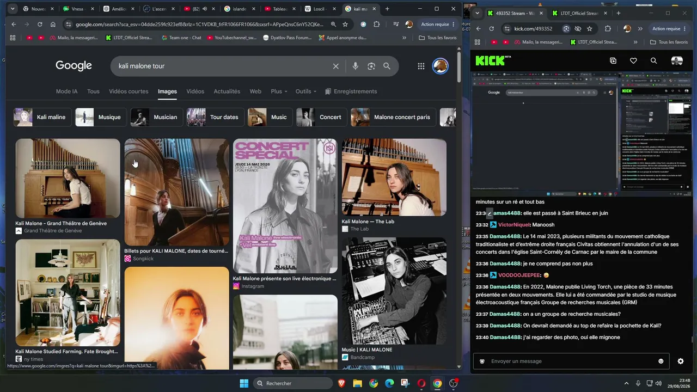Image resolution: width=697 pixels, height=392 pixels.
Task: Submit the Google search with the magnifier
Action: click(387, 66)
